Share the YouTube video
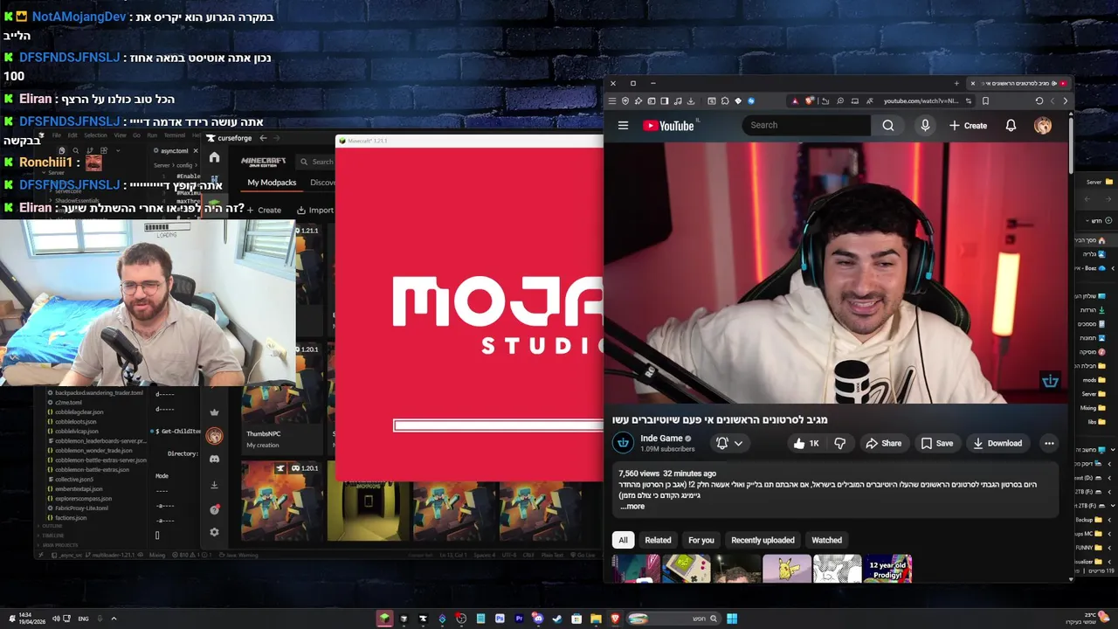 pos(883,444)
